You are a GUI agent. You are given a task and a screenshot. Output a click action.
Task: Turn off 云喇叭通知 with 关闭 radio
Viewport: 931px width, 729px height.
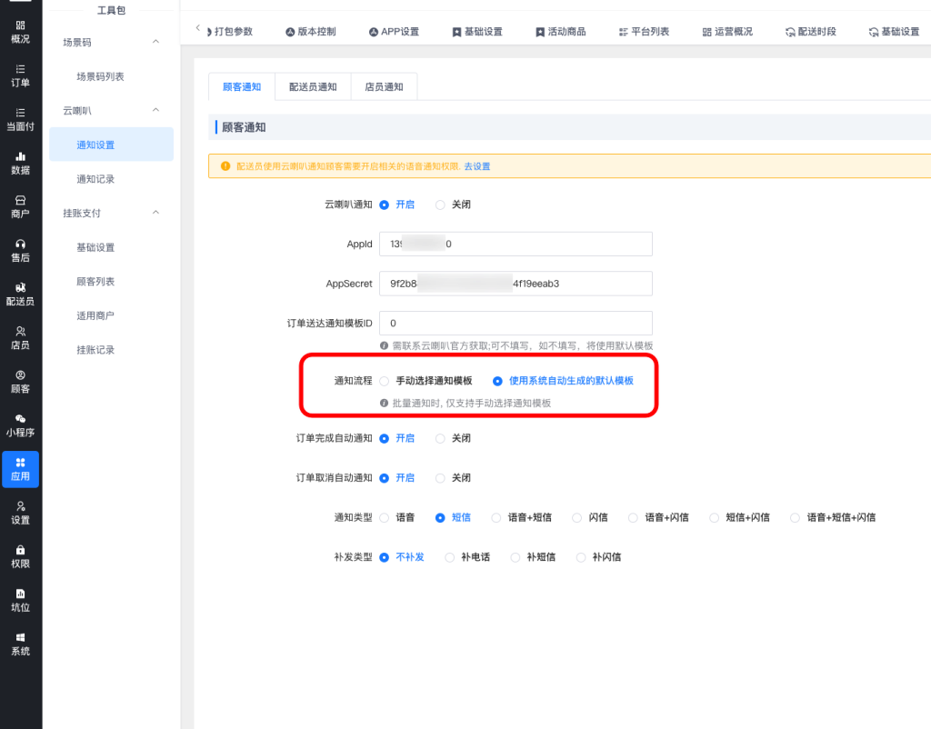[441, 205]
